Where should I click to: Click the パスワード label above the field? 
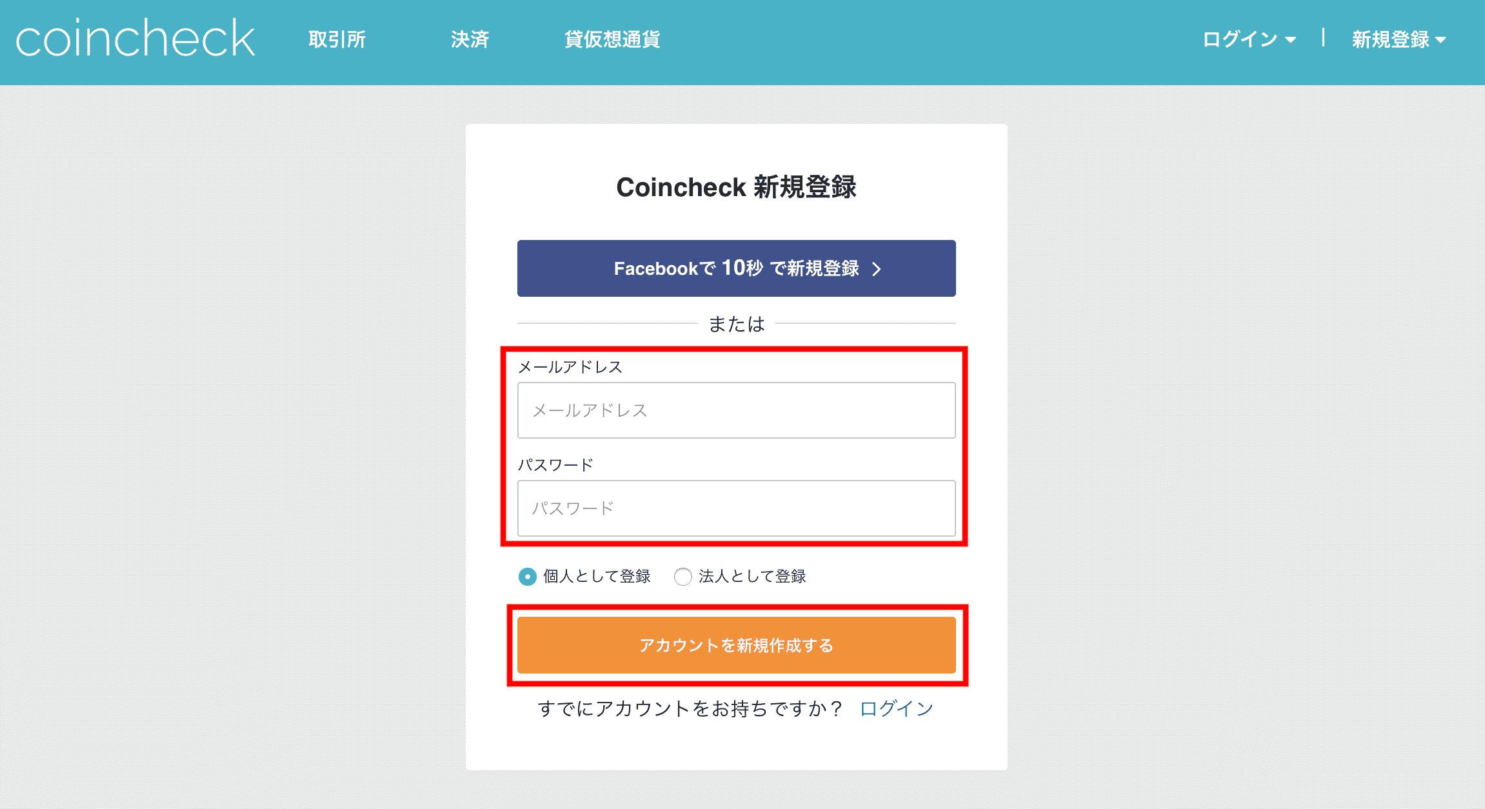pyautogui.click(x=555, y=465)
